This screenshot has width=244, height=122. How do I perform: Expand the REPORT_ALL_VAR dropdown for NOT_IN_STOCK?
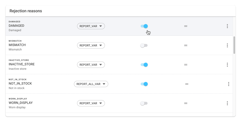(x=91, y=84)
